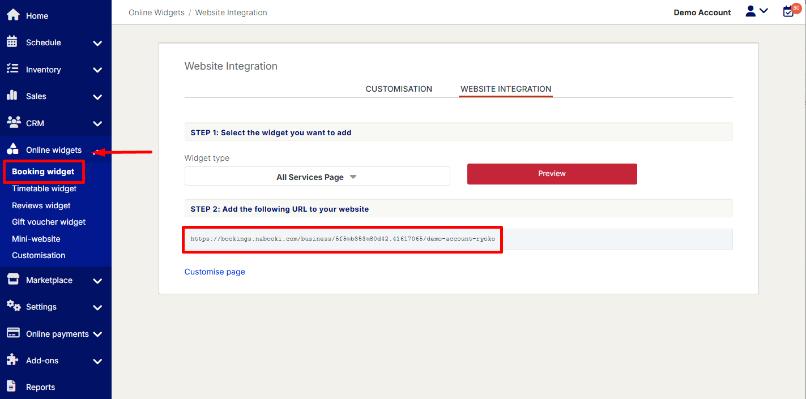Switch to the Customisation tab
The height and width of the screenshot is (399, 806).
399,89
